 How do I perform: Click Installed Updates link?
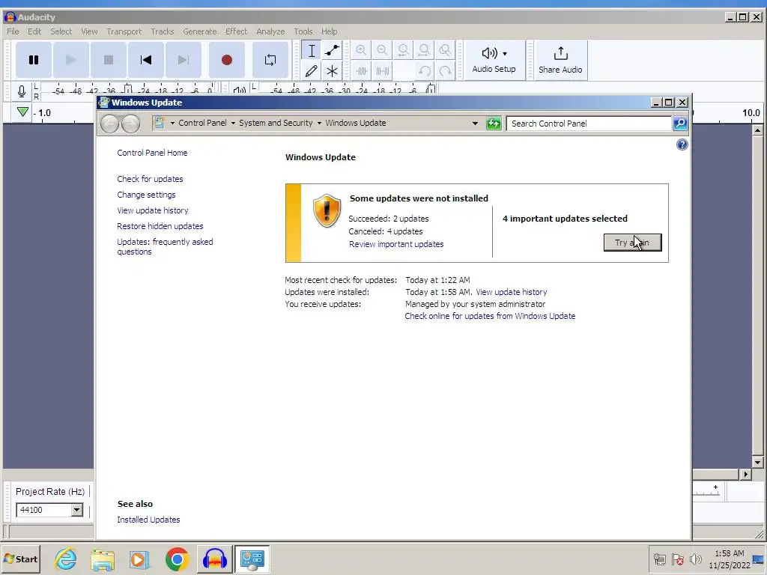(148, 520)
